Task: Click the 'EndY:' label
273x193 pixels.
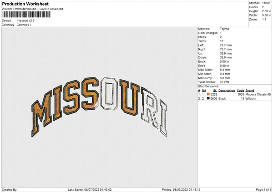Action: (x=202, y=66)
